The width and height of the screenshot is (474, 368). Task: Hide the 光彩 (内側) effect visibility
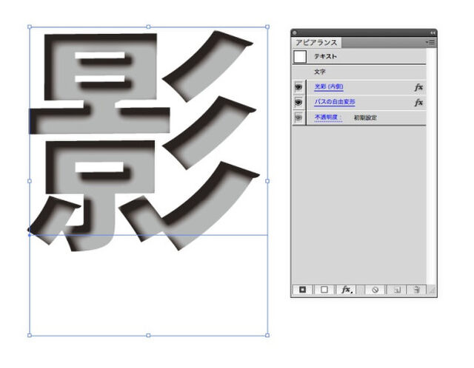(299, 87)
